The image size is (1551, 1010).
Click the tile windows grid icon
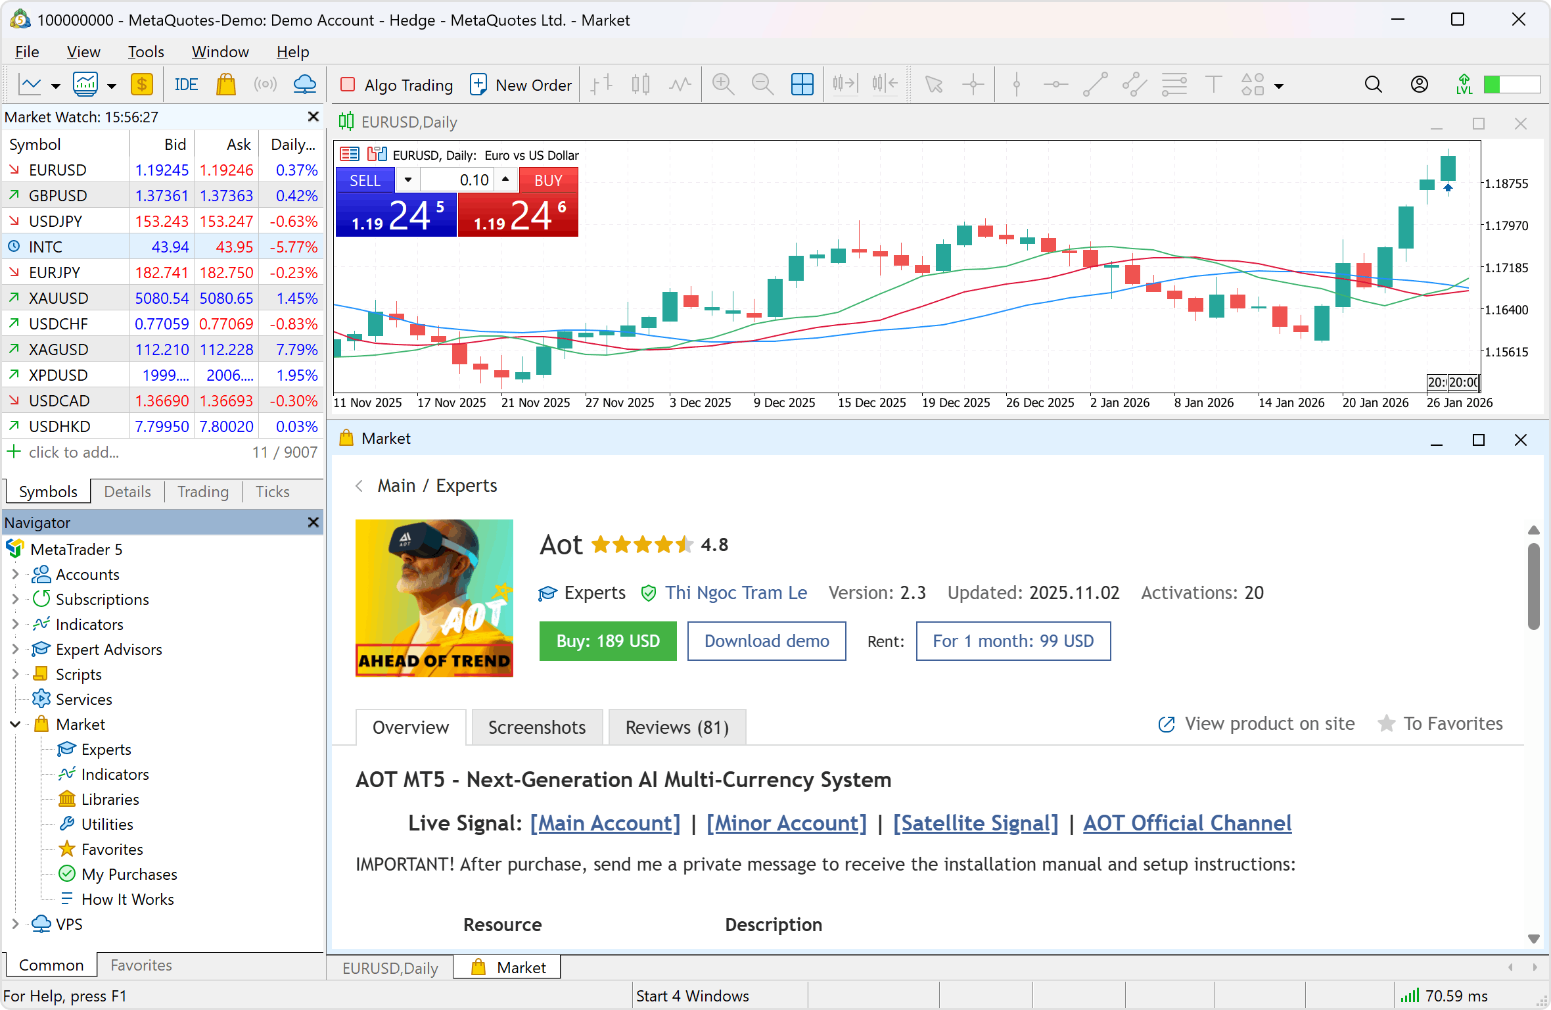[x=802, y=85]
